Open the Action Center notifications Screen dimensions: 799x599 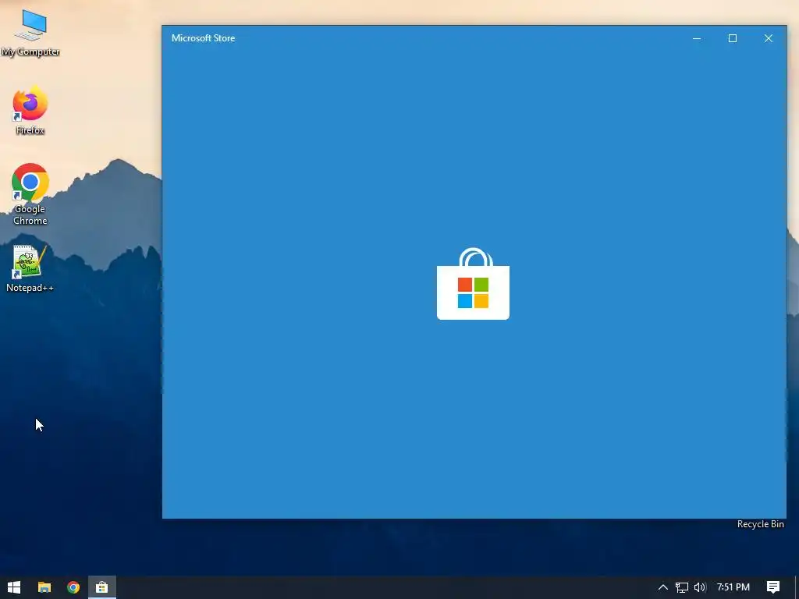773,587
